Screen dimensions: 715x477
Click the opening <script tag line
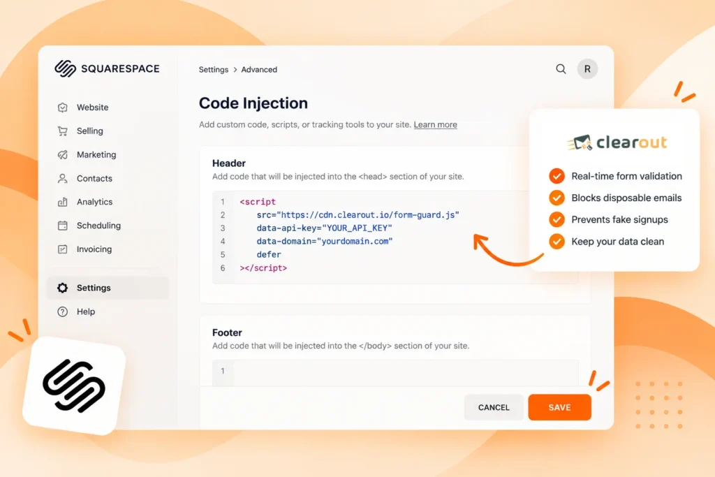[258, 202]
